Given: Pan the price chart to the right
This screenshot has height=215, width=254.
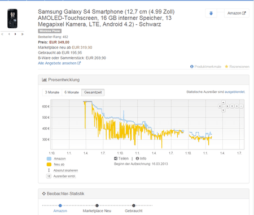Looking at the screenshot, I should point(227,106).
